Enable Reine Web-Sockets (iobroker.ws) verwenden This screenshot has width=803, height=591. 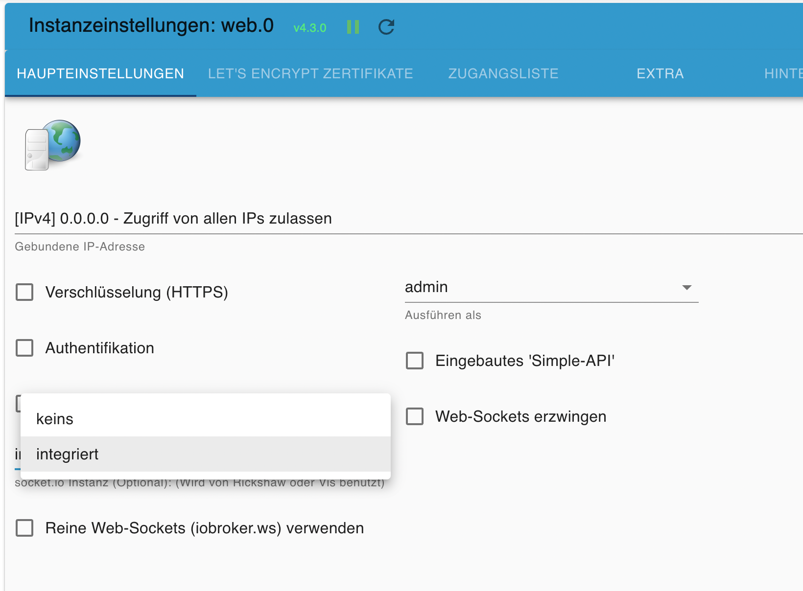click(24, 528)
